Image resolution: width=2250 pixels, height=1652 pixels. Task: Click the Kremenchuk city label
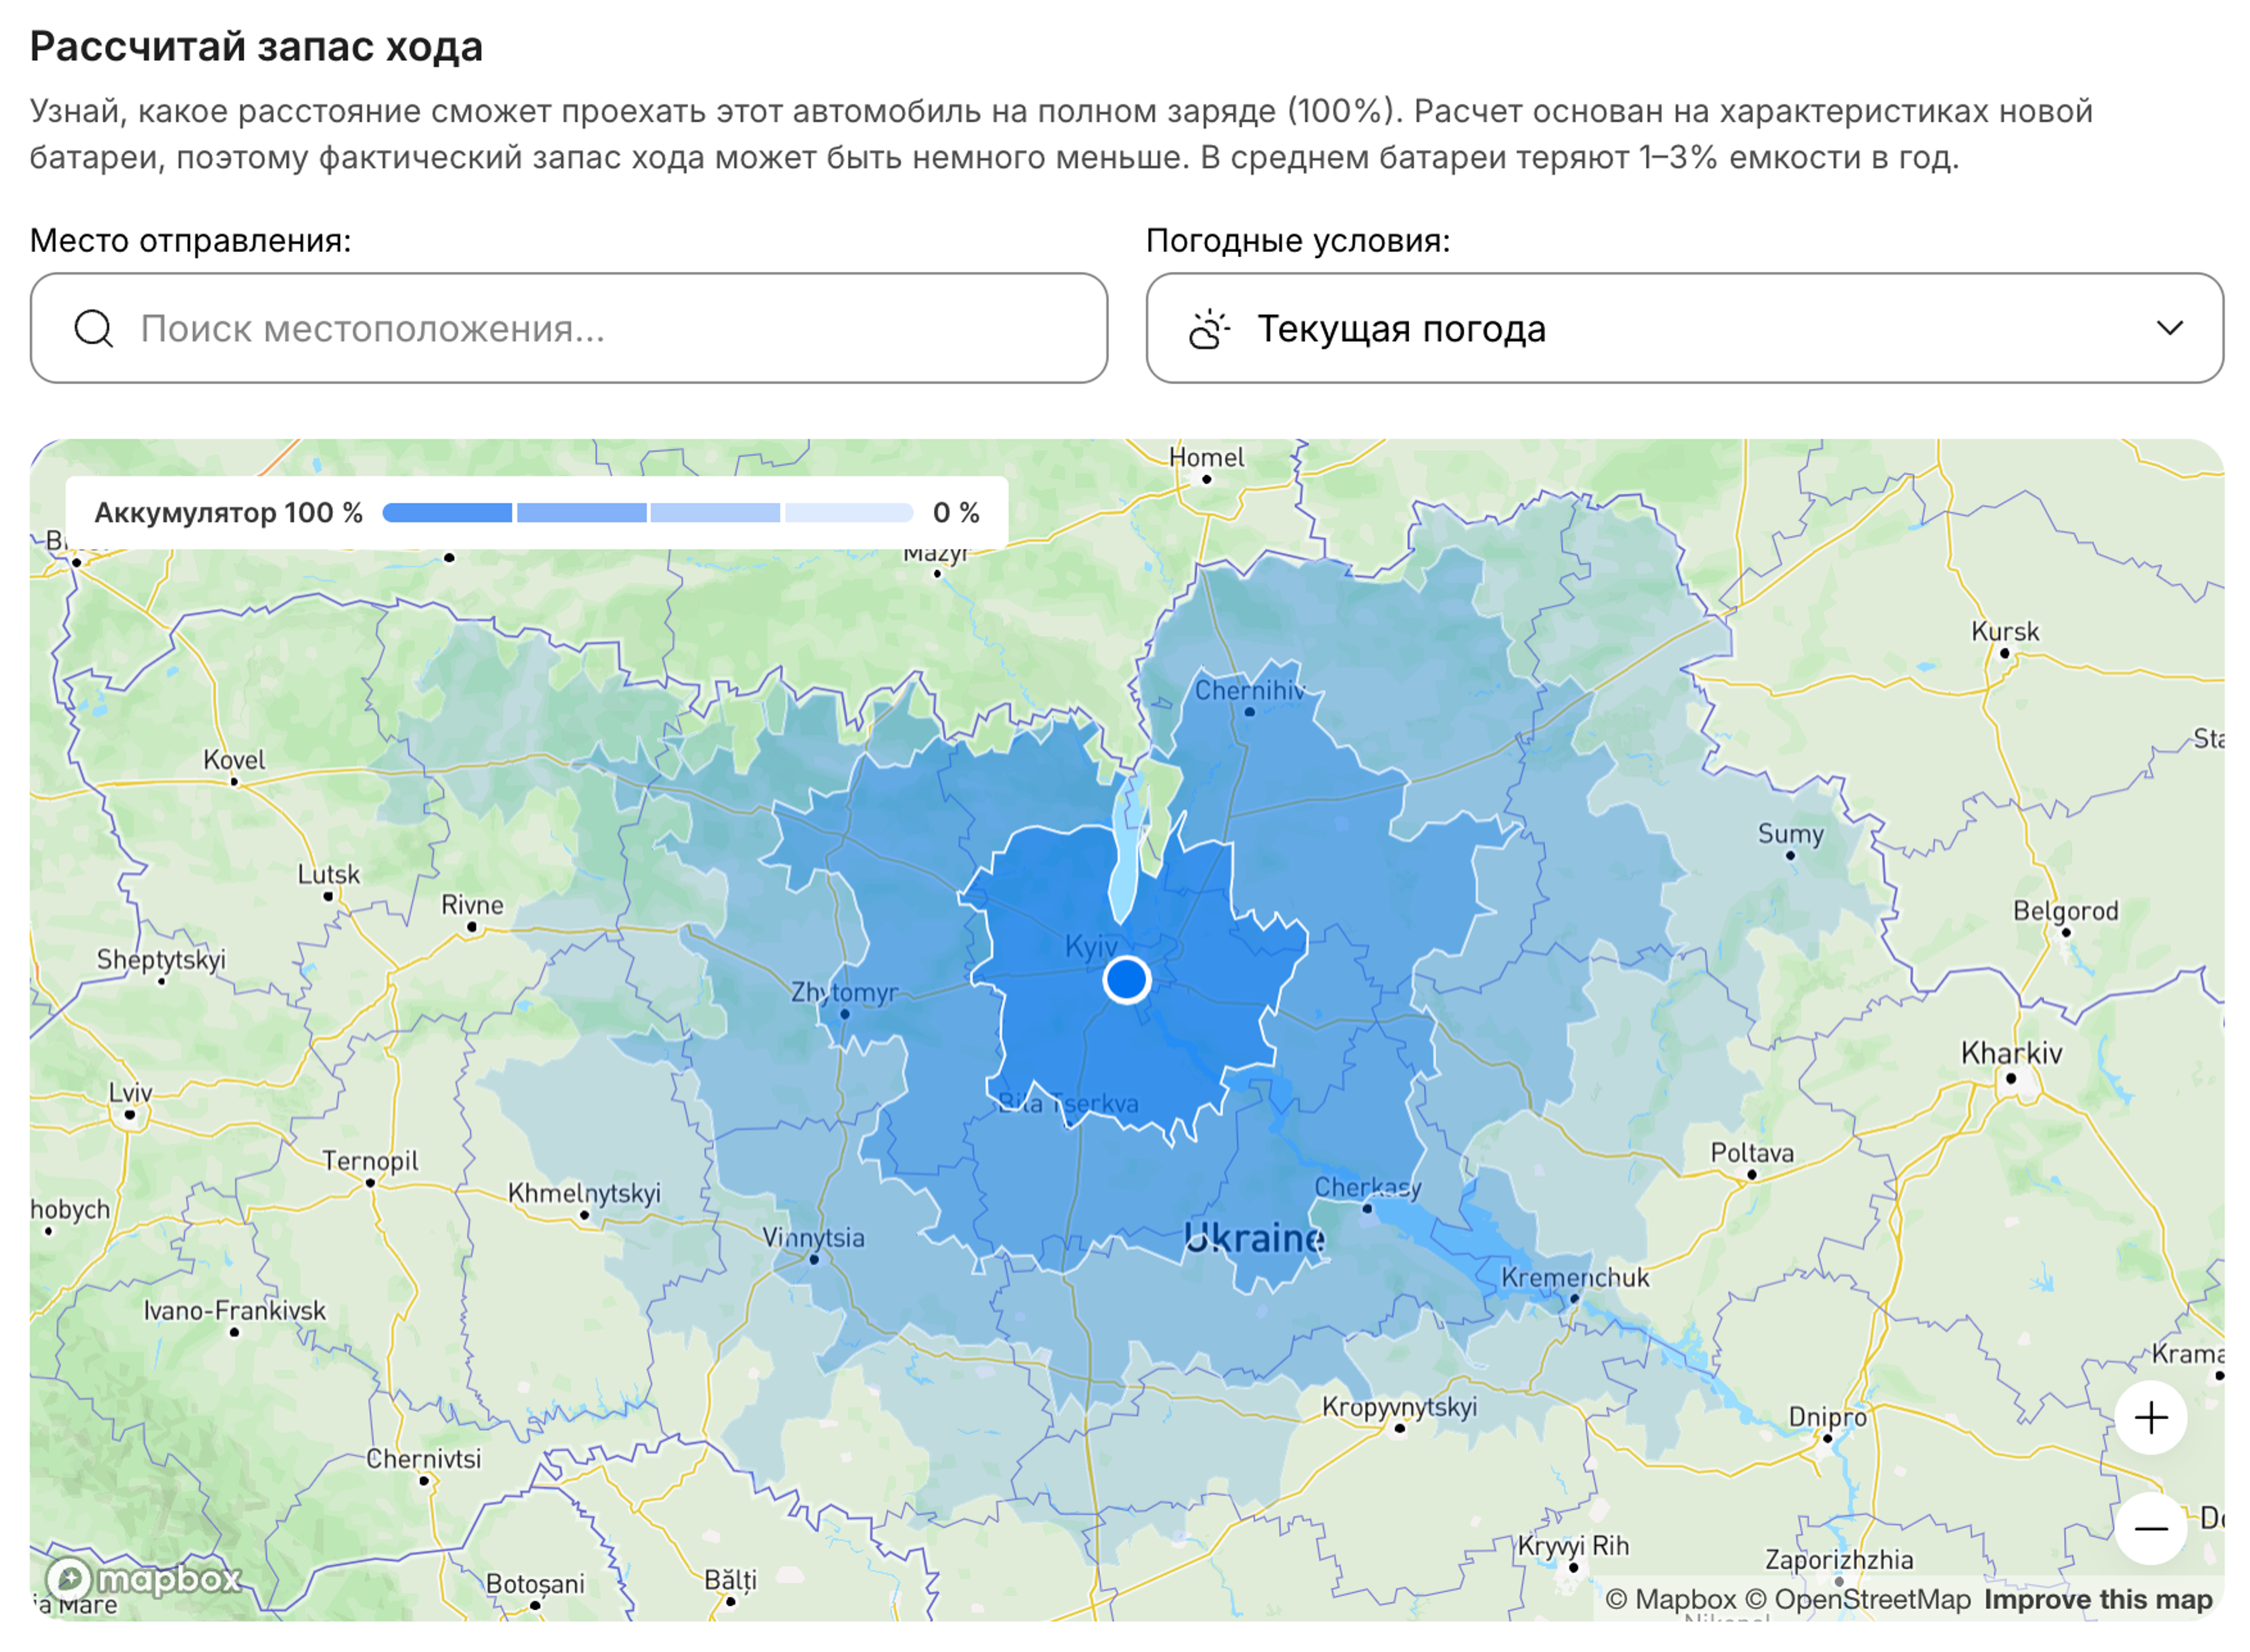pos(1575,1277)
